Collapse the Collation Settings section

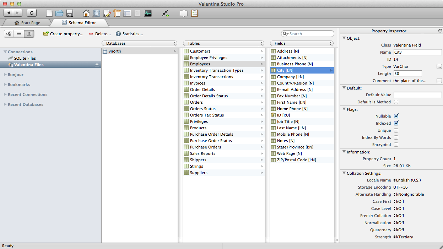click(x=344, y=173)
